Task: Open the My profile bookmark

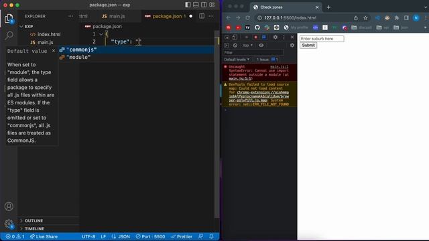Action: pos(296,27)
